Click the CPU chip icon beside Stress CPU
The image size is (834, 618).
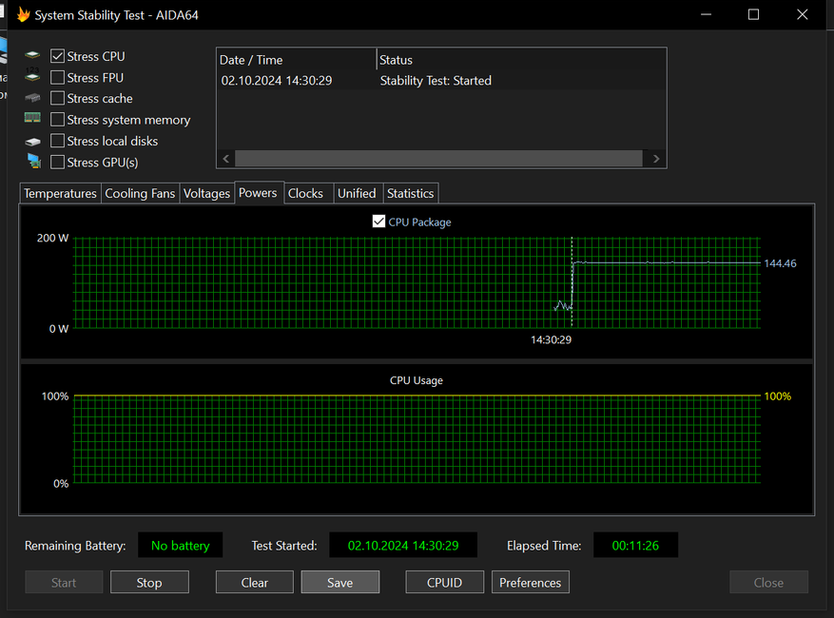tap(33, 56)
